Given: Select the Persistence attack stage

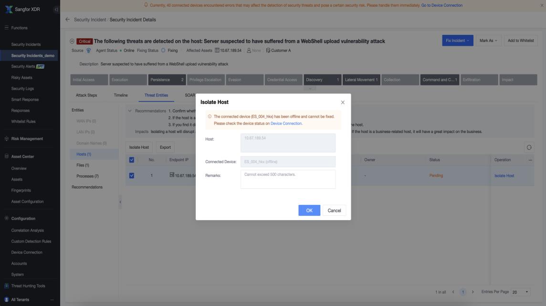Looking at the screenshot, I should (167, 80).
